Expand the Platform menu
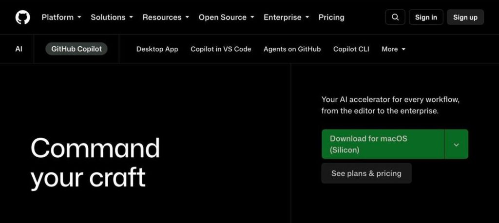The height and width of the screenshot is (223, 499). [61, 17]
